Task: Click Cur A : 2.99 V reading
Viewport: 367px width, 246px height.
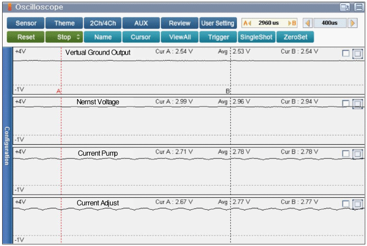Action: [174, 102]
